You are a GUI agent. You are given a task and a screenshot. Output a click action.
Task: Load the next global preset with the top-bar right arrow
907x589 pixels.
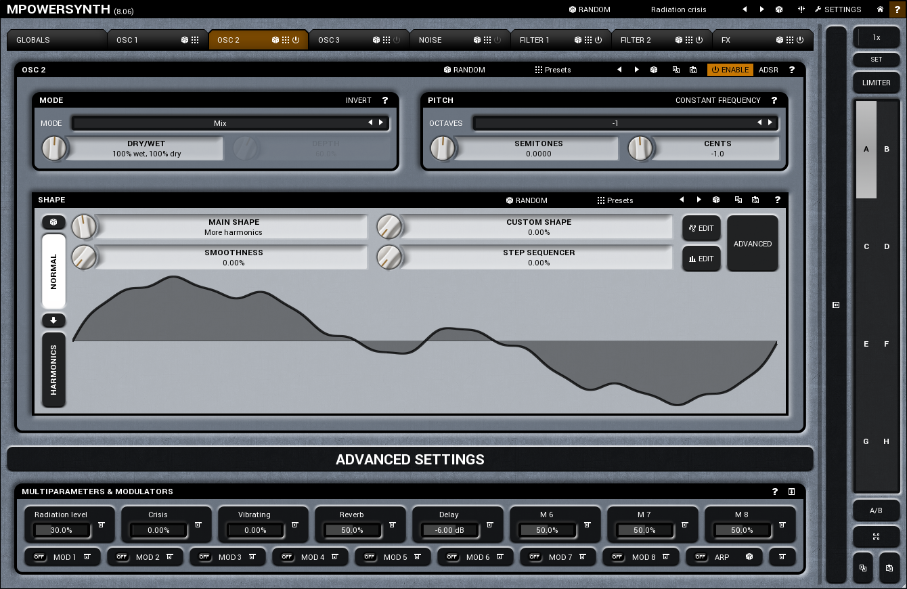coord(762,9)
